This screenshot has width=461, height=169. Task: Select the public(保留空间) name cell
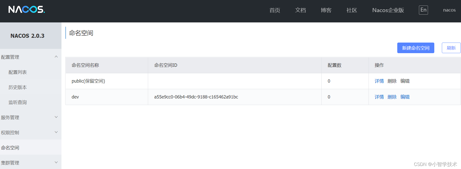[x=107, y=81]
